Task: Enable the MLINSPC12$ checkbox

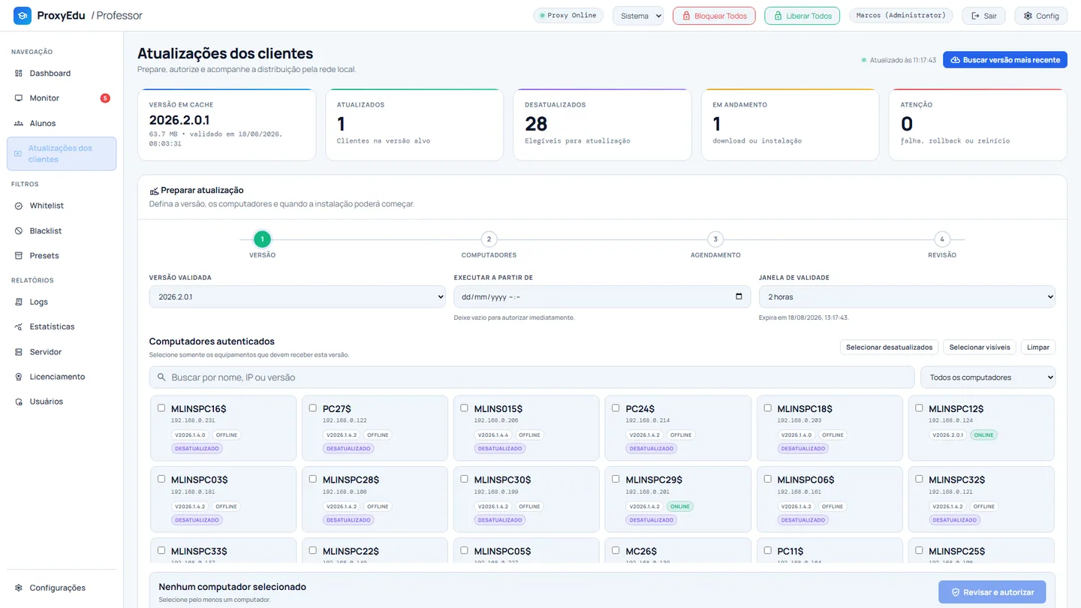Action: click(919, 408)
